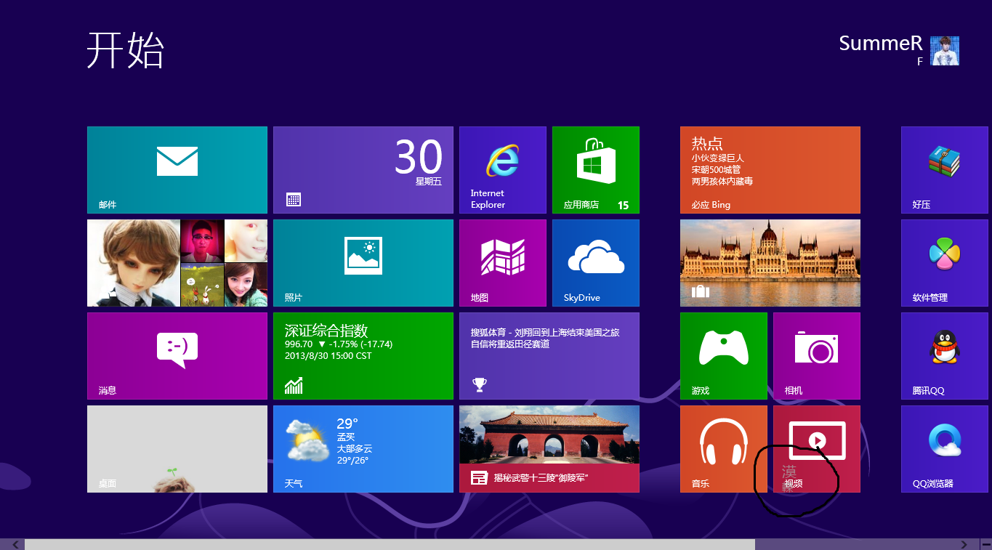Image resolution: width=992 pixels, height=550 pixels.
Task: Click the scrollbar right arrow
Action: coord(964,544)
